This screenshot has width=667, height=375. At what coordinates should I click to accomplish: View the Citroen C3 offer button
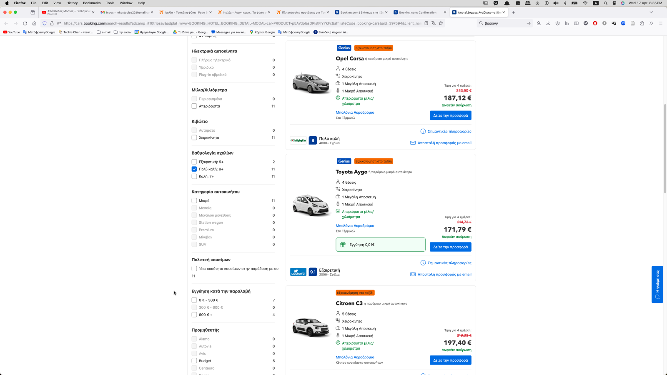(450, 360)
